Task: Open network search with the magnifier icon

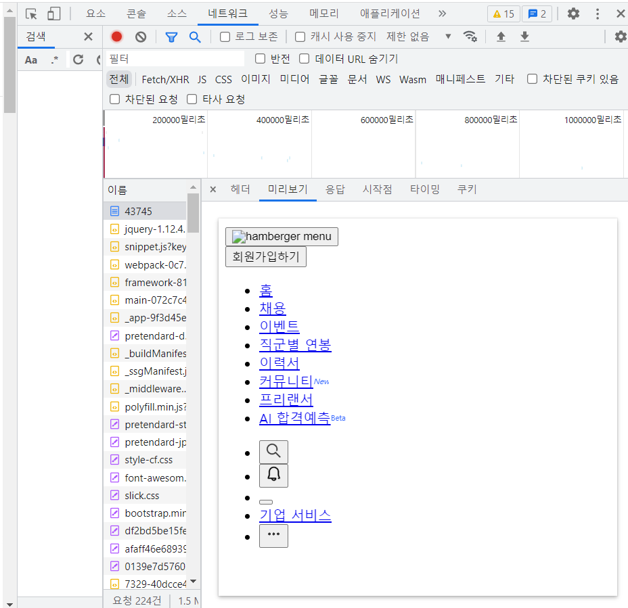Action: [195, 37]
